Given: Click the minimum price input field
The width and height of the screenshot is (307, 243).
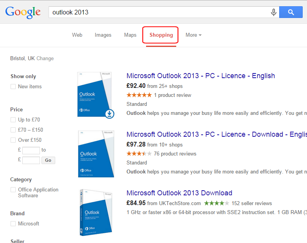Looking at the screenshot, I should coord(31,150).
